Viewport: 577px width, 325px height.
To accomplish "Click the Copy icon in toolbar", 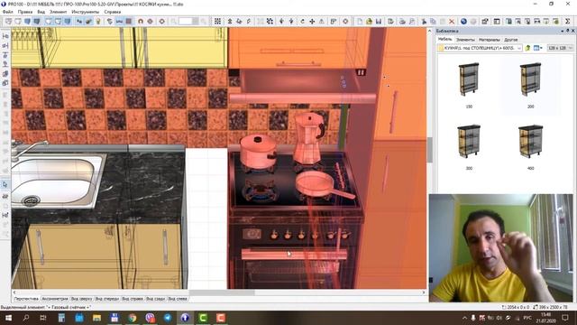I will [x=433, y=22].
